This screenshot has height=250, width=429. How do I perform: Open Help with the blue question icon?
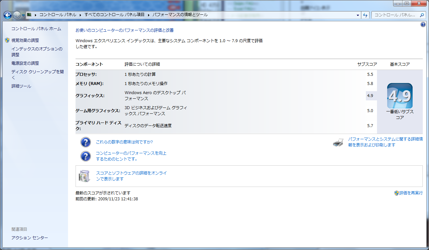[x=423, y=25]
